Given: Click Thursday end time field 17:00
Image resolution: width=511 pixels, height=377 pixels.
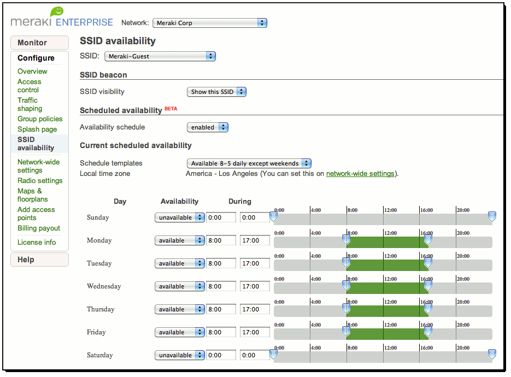Looking at the screenshot, I should point(255,309).
